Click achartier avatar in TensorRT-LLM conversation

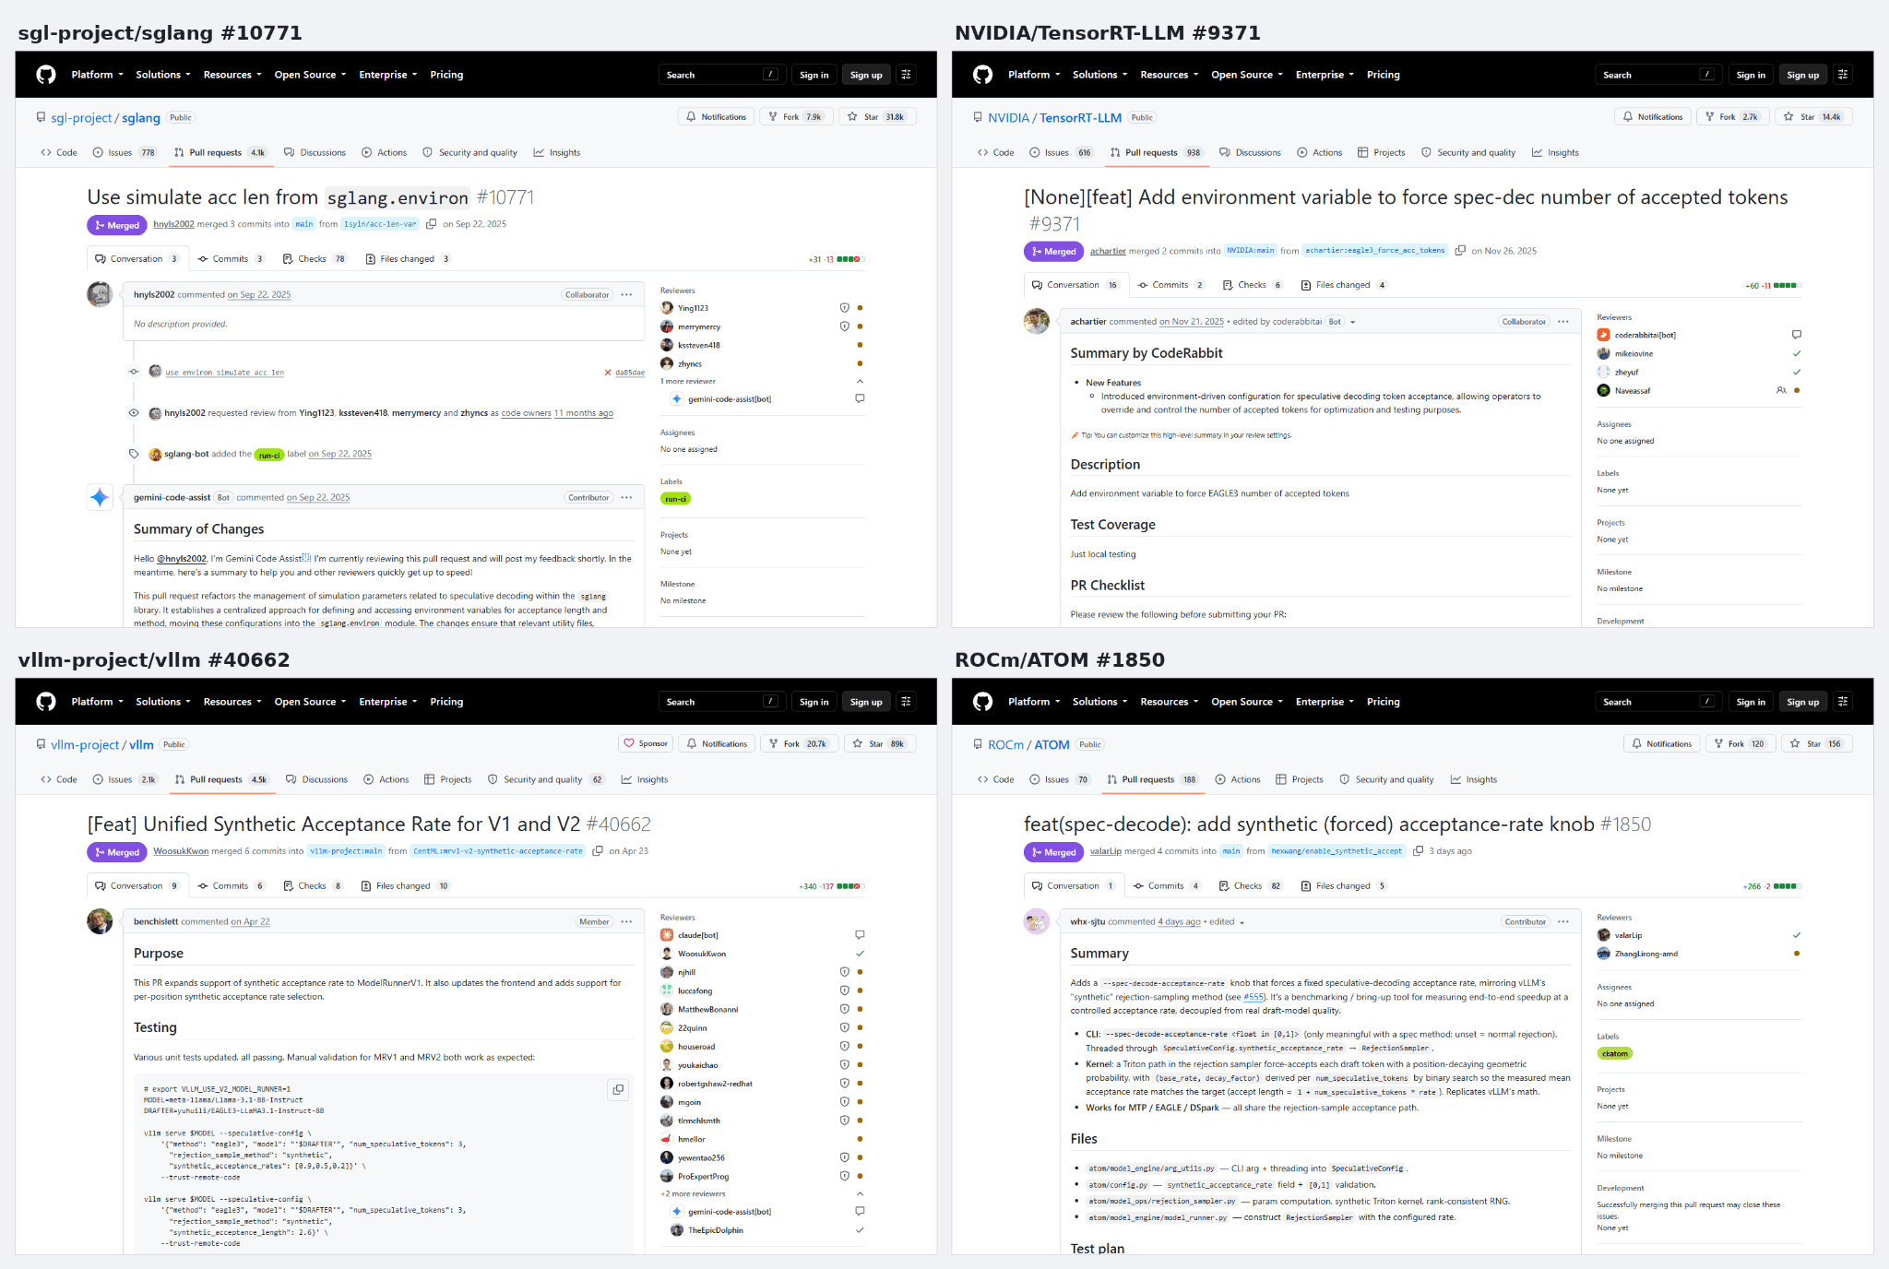(x=1037, y=321)
